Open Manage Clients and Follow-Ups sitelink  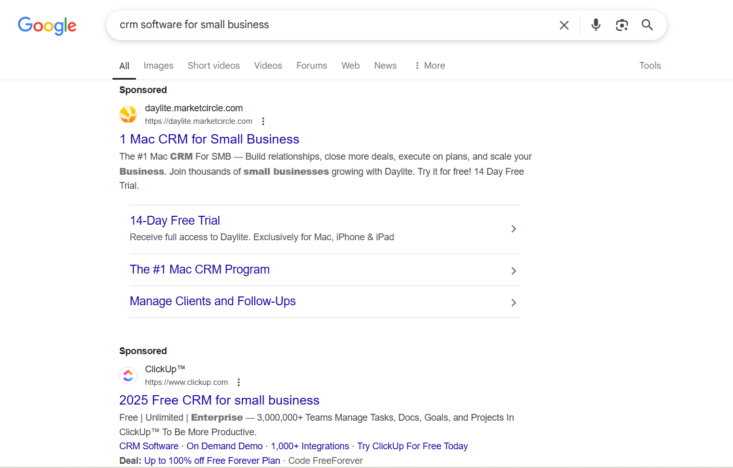pos(213,301)
